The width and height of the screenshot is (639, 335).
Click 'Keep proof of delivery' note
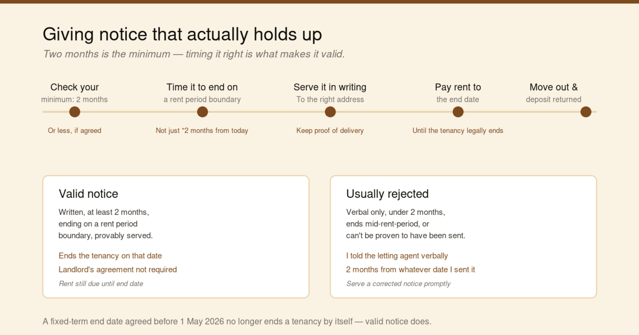[x=330, y=131]
